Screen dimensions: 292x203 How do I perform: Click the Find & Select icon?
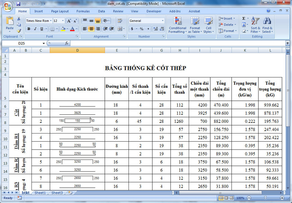pos(267,21)
